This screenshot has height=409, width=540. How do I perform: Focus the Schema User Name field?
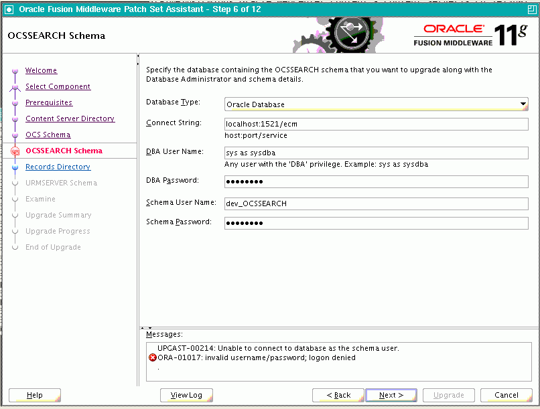pos(376,203)
